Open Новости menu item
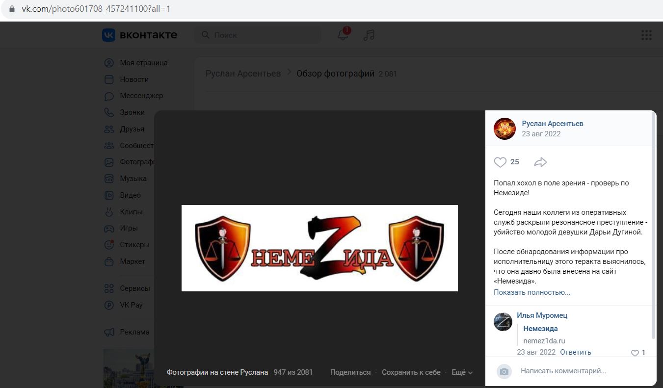 pos(134,79)
